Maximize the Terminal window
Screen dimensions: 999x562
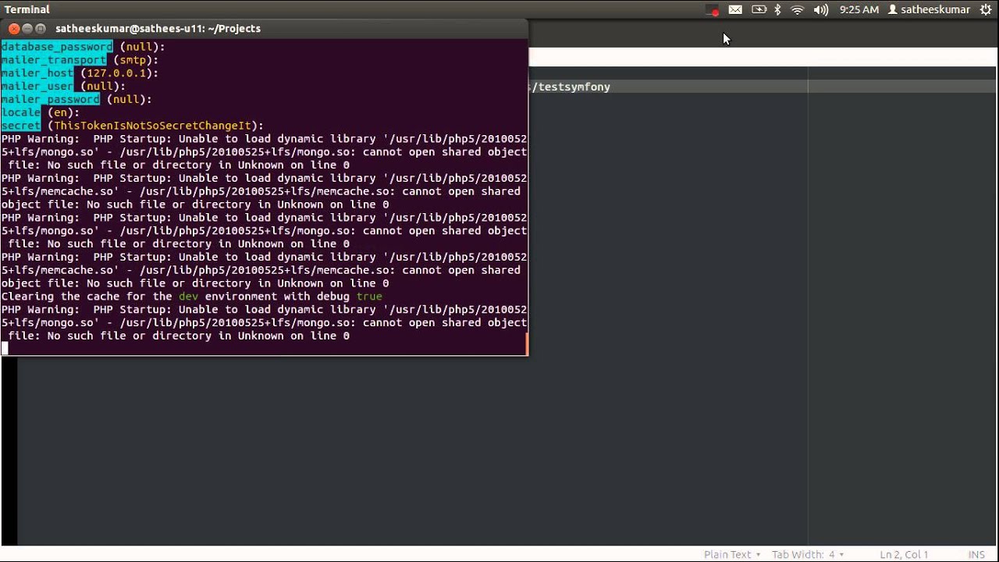coord(41,28)
